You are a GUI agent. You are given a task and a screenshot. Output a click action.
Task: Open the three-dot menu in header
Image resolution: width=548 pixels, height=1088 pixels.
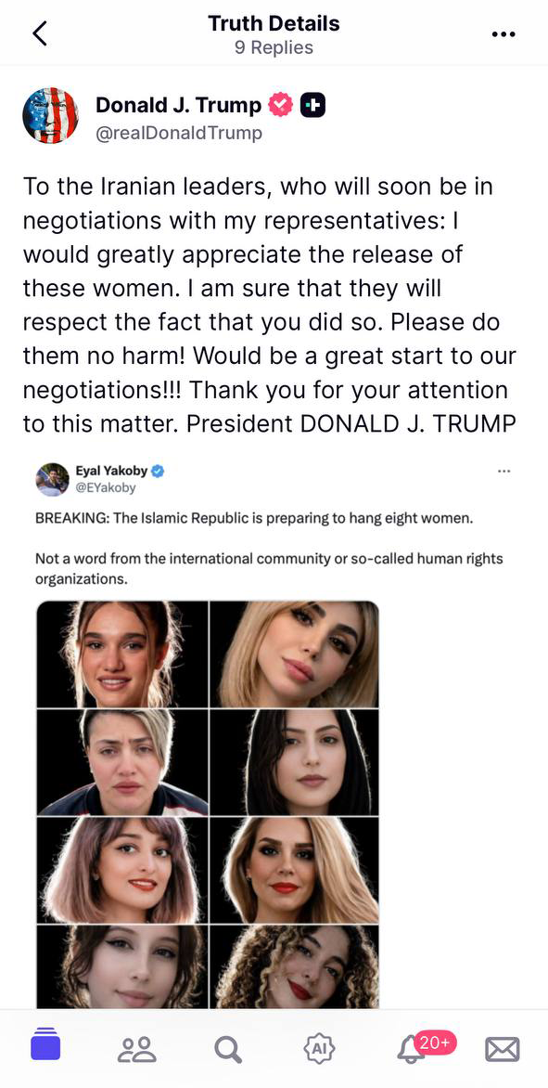(x=503, y=34)
